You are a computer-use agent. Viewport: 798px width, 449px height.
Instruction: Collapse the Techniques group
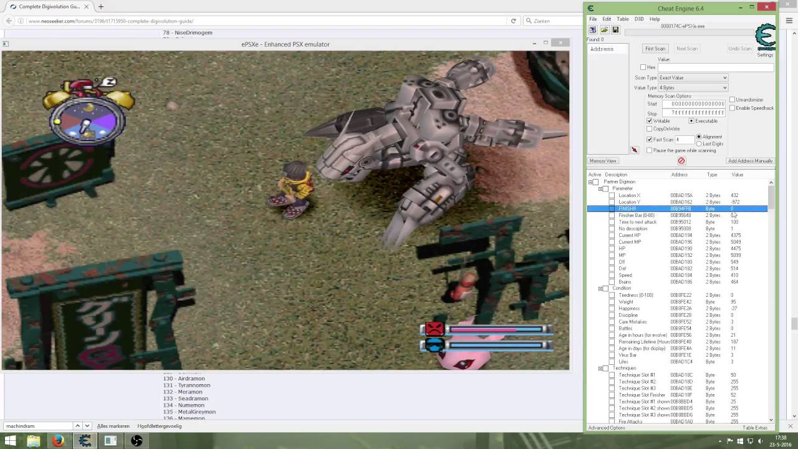(x=600, y=369)
